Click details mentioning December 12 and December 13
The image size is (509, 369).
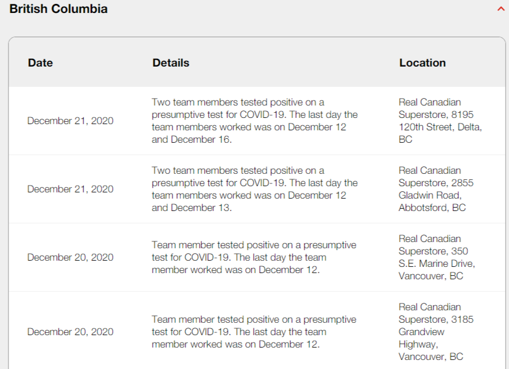[x=255, y=189]
